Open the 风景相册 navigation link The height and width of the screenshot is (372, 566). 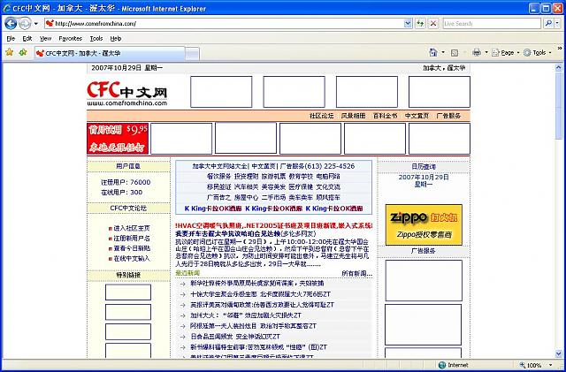point(353,116)
